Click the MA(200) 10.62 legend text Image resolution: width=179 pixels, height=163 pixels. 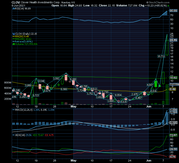tap(23, 39)
